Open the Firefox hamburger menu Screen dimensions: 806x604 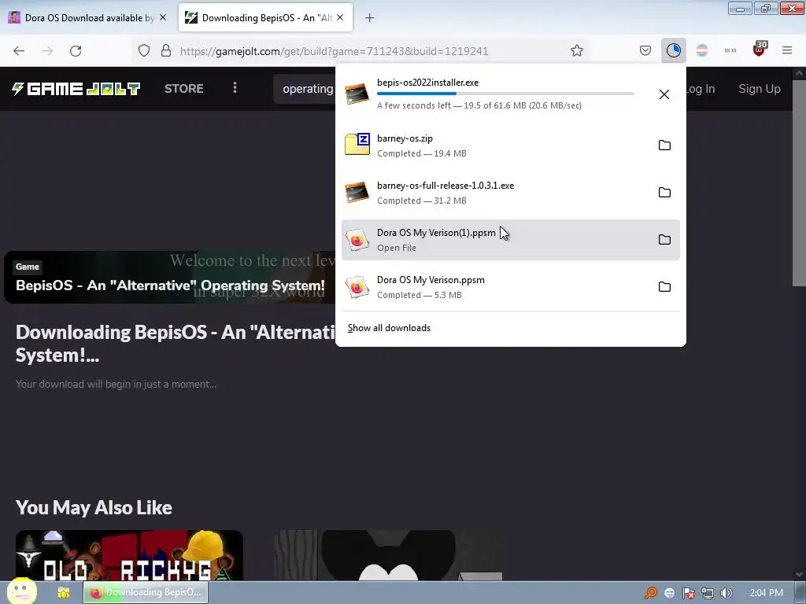[x=787, y=50]
